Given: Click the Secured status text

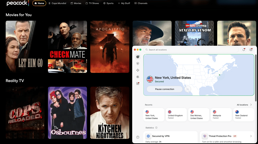Looking at the screenshot, I should pos(159,82).
